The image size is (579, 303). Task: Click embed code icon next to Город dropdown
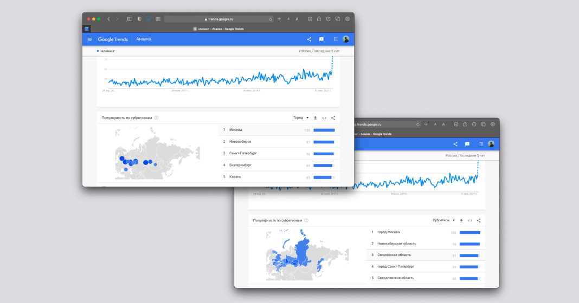324,118
